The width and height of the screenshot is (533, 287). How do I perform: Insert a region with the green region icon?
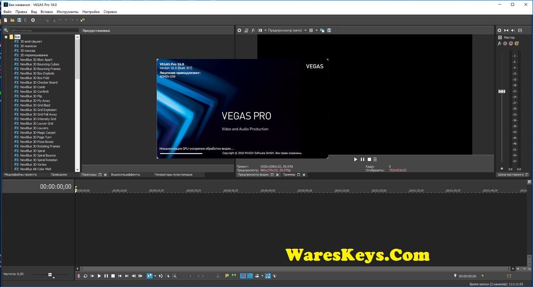click(234, 276)
